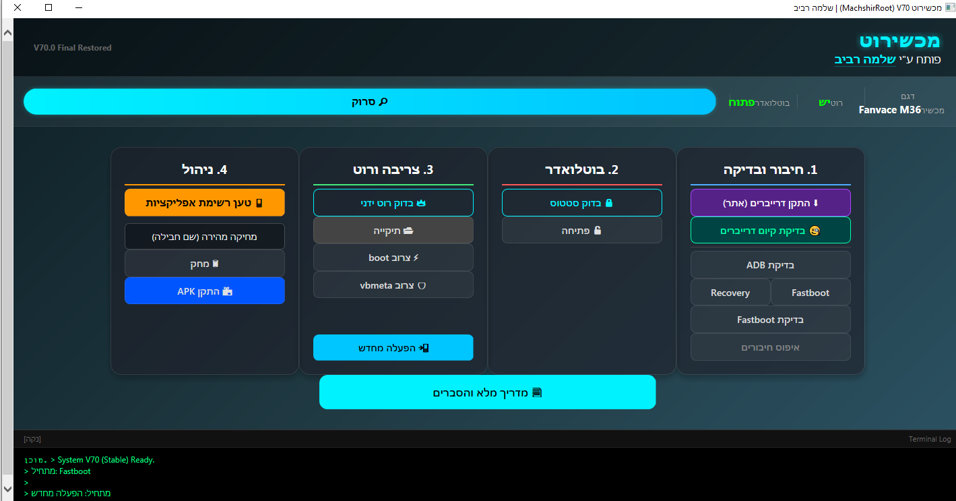
Task: Reset connections with איפוס חיבורים
Action: click(x=770, y=347)
